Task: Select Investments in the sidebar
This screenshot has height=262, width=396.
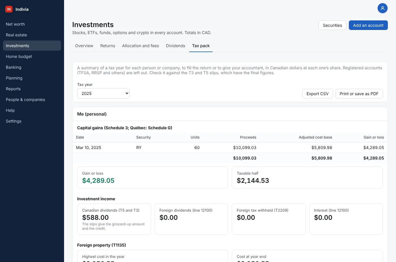Action: pos(32,46)
